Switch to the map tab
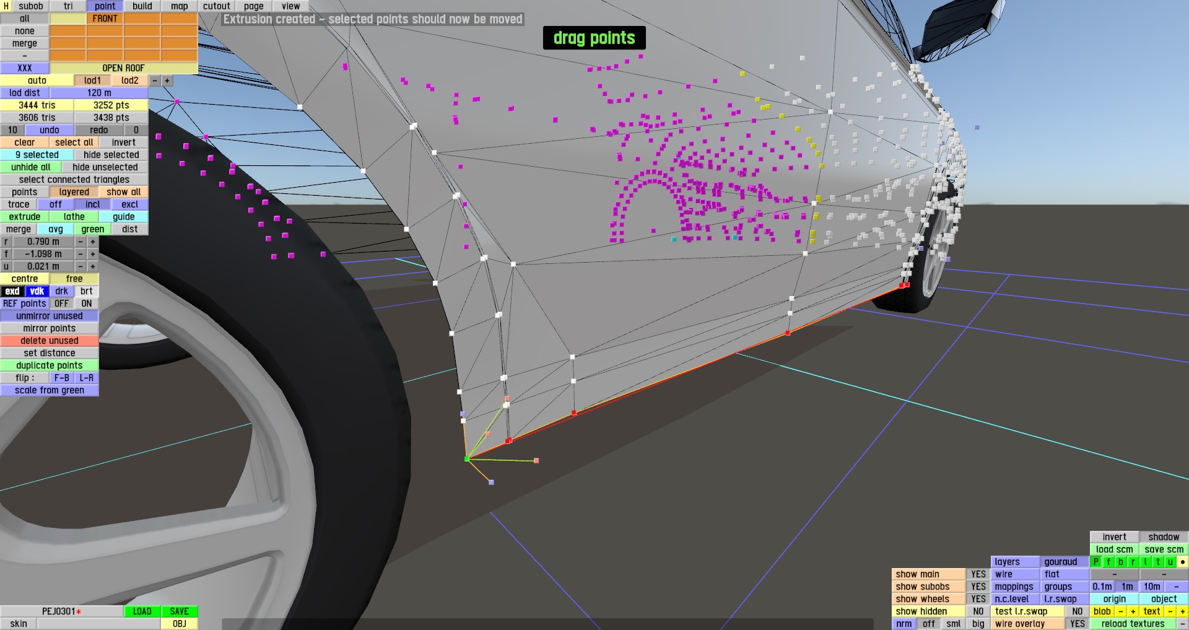Image resolution: width=1189 pixels, height=630 pixels. point(180,6)
